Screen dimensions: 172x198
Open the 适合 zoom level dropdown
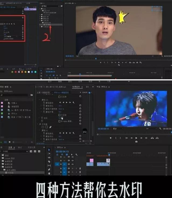point(118,129)
